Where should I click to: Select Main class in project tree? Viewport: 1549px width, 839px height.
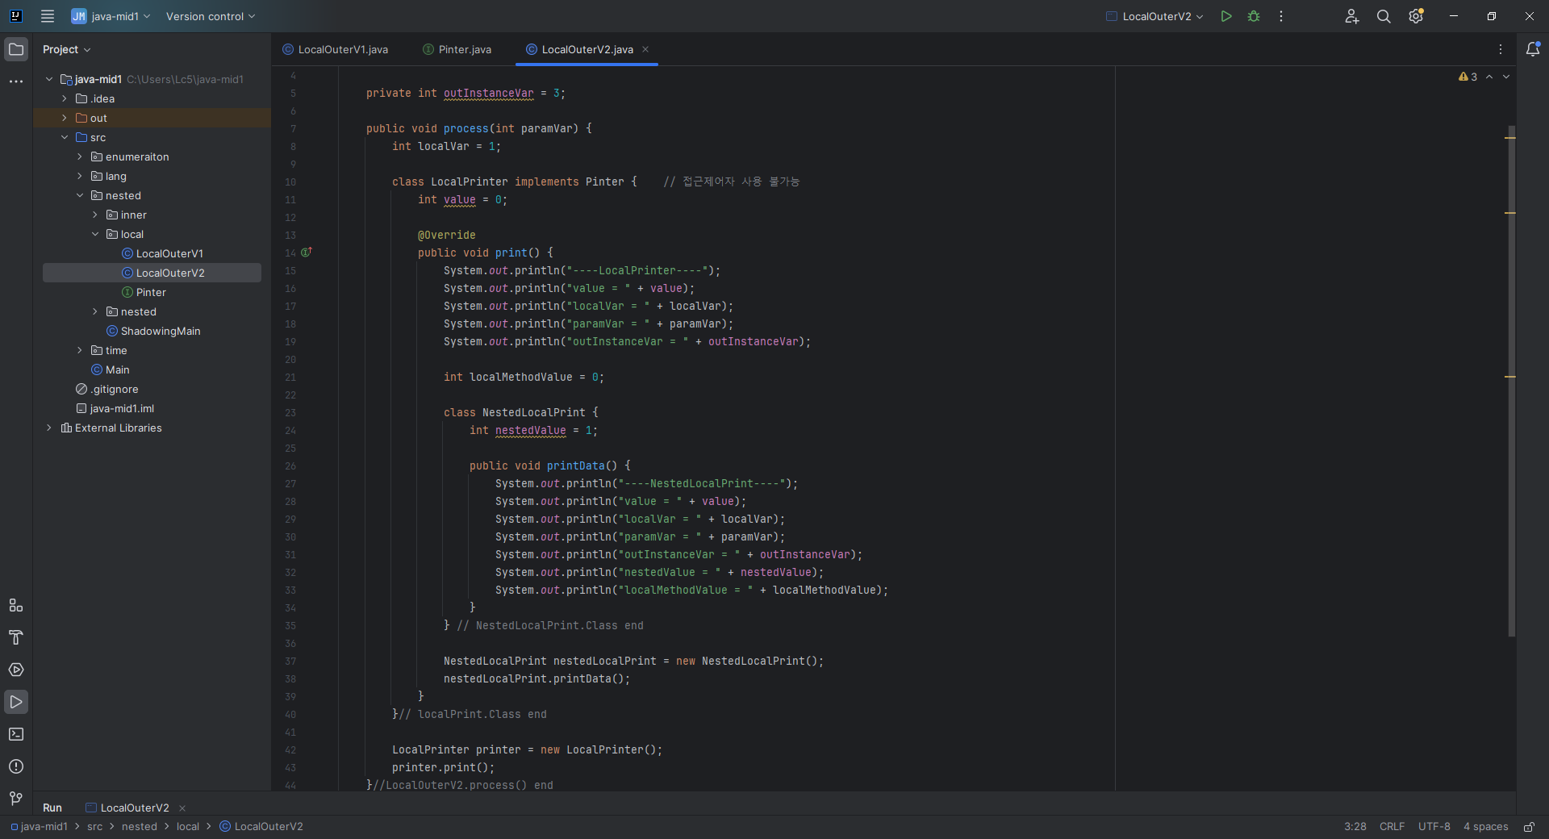pyautogui.click(x=117, y=369)
